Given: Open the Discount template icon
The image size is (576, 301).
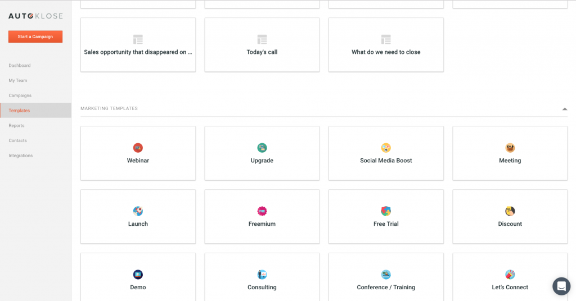Looking at the screenshot, I should [x=510, y=211].
